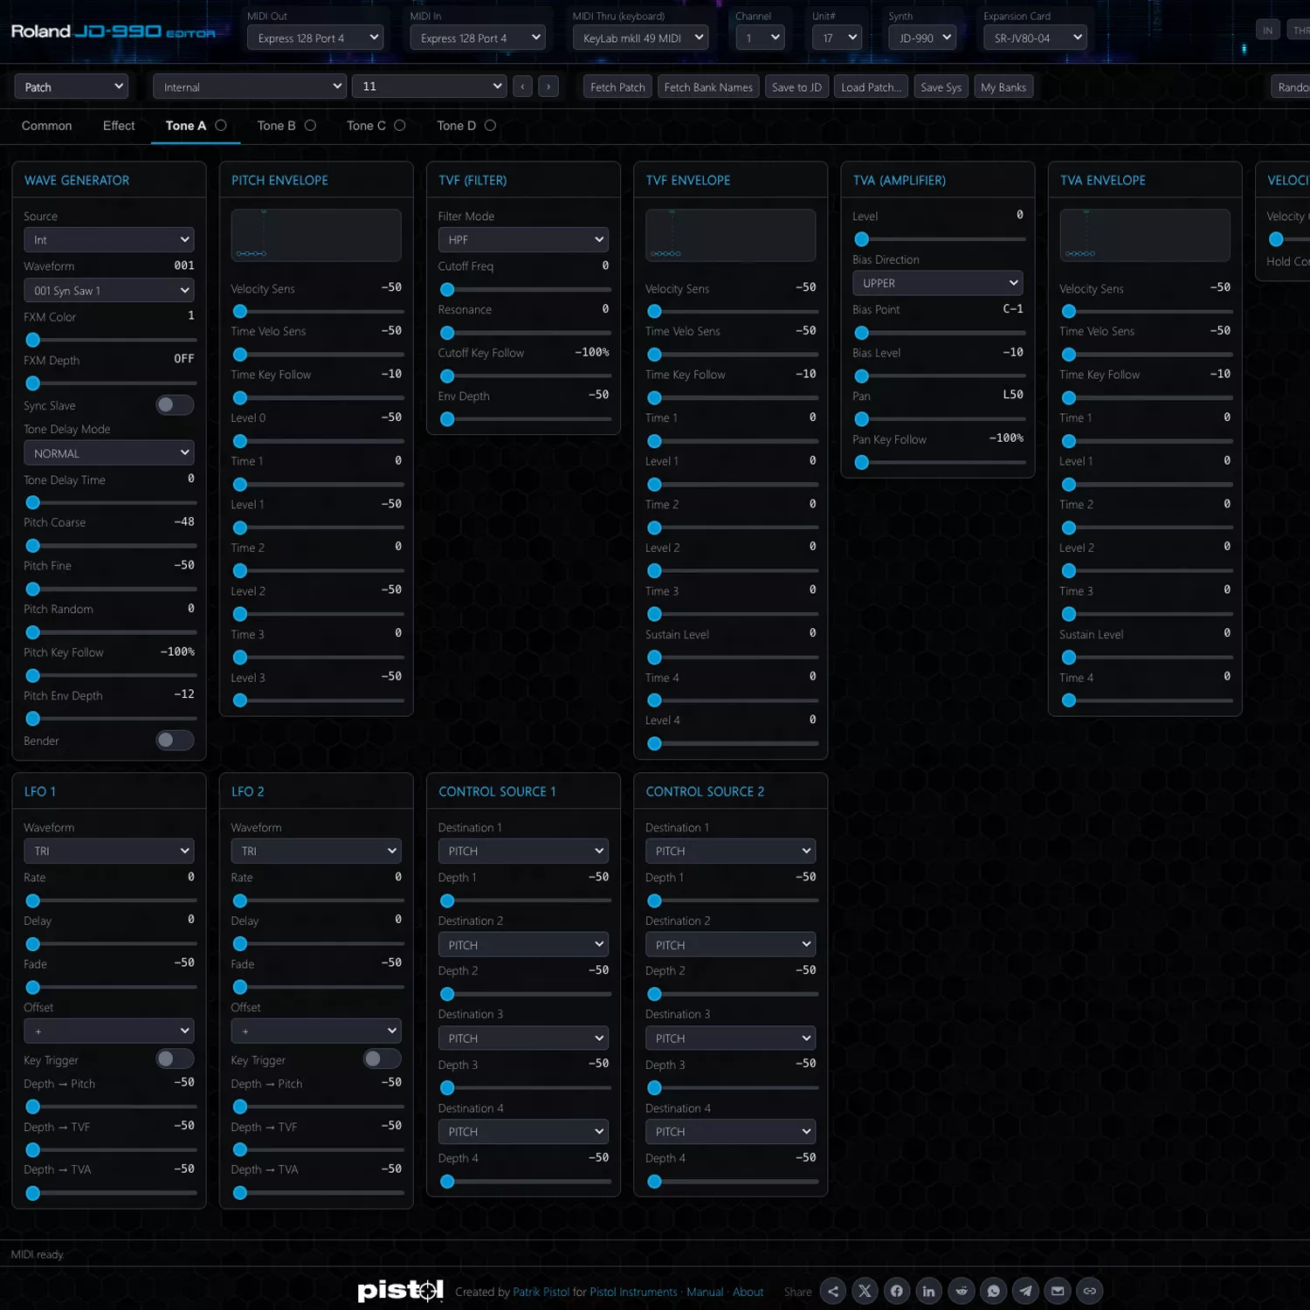Screen dimensions: 1310x1310
Task: Open the MIDI In port dropdown
Action: 478,38
